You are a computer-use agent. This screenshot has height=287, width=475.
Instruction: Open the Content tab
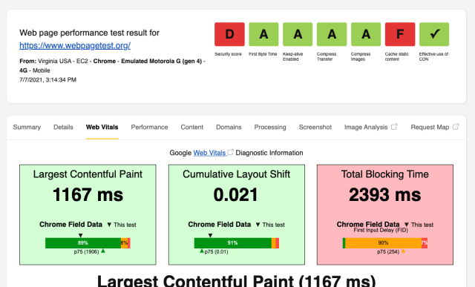point(192,127)
